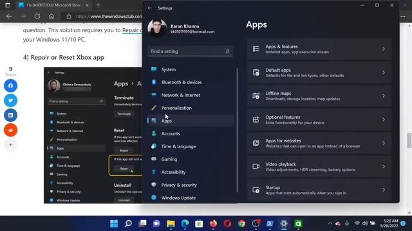Open Opera browser from taskbar
Screen dimensions: 412x231
point(227,224)
